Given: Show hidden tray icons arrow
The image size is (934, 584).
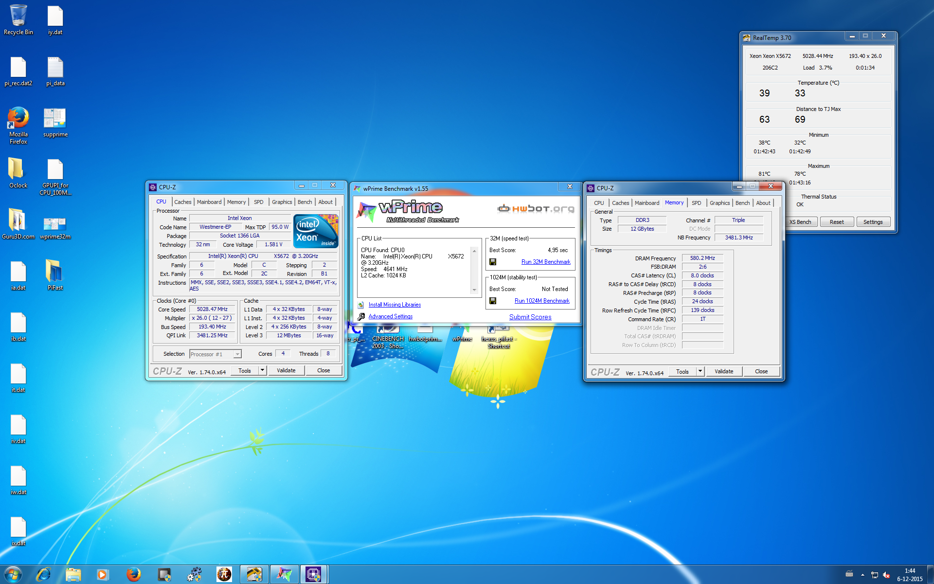Looking at the screenshot, I should click(862, 575).
